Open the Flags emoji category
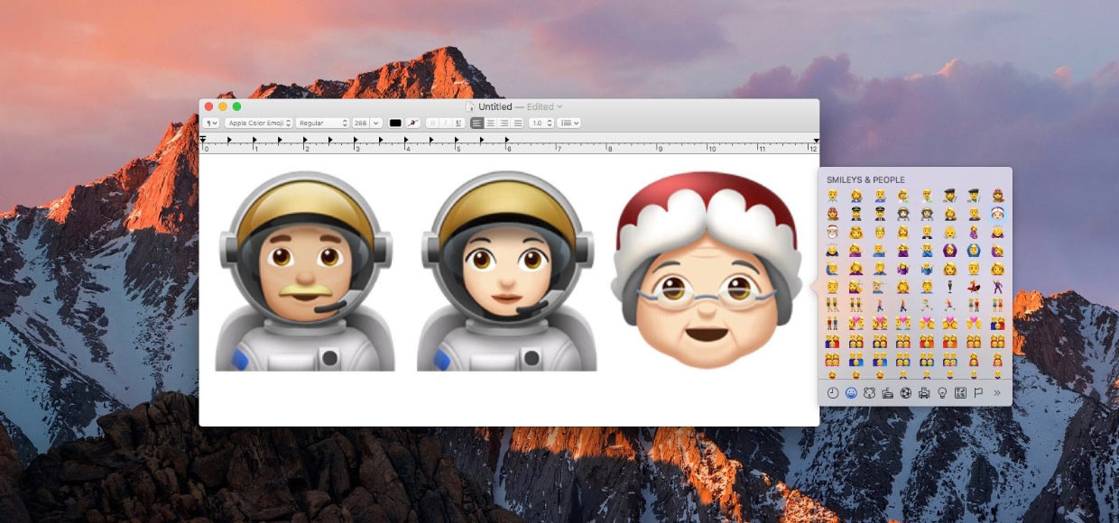This screenshot has width=1119, height=523. [978, 393]
